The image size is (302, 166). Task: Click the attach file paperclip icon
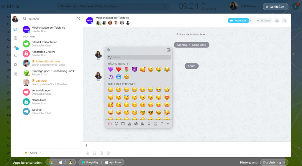88,153
